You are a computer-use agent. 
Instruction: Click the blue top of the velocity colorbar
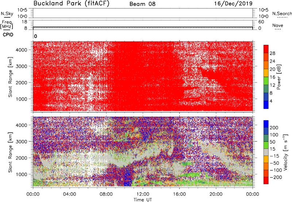point(266,124)
